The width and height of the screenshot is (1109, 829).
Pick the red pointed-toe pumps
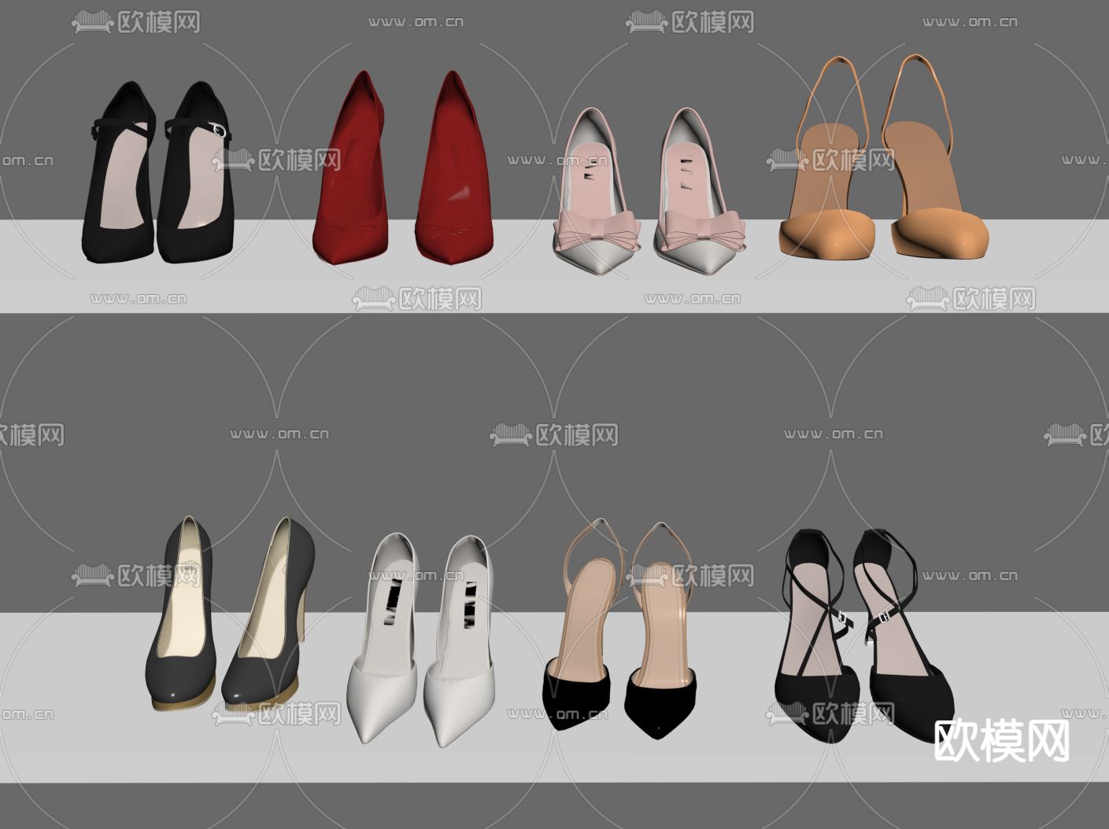tap(402, 168)
